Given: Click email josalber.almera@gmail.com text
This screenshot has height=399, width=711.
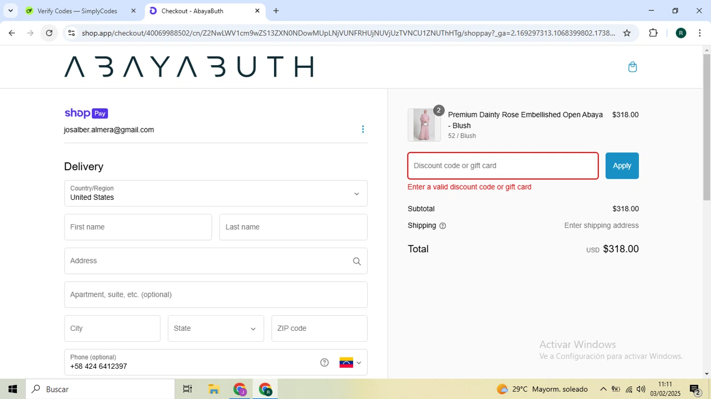Looking at the screenshot, I should pyautogui.click(x=109, y=130).
